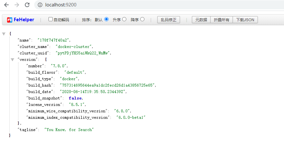Click the 乱码修正 button
The height and width of the screenshot is (151, 284).
pos(169,20)
